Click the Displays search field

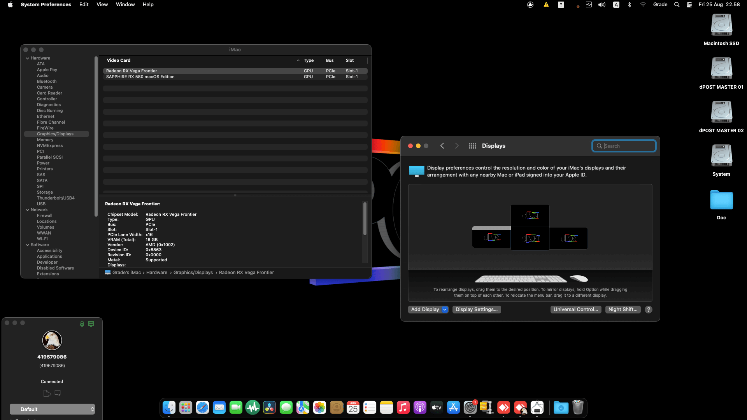click(624, 146)
